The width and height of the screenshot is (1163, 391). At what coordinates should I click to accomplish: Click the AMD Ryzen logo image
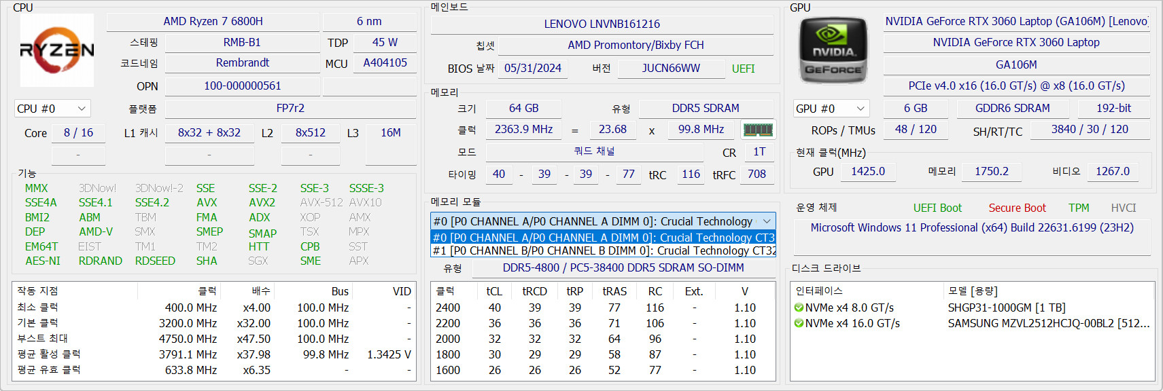click(57, 50)
